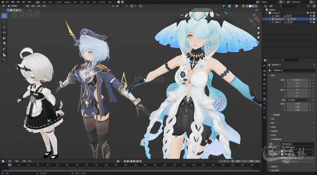The height and width of the screenshot is (175, 317).
Task: Switch to the 着色 workspace tab
Action: (75, 2)
